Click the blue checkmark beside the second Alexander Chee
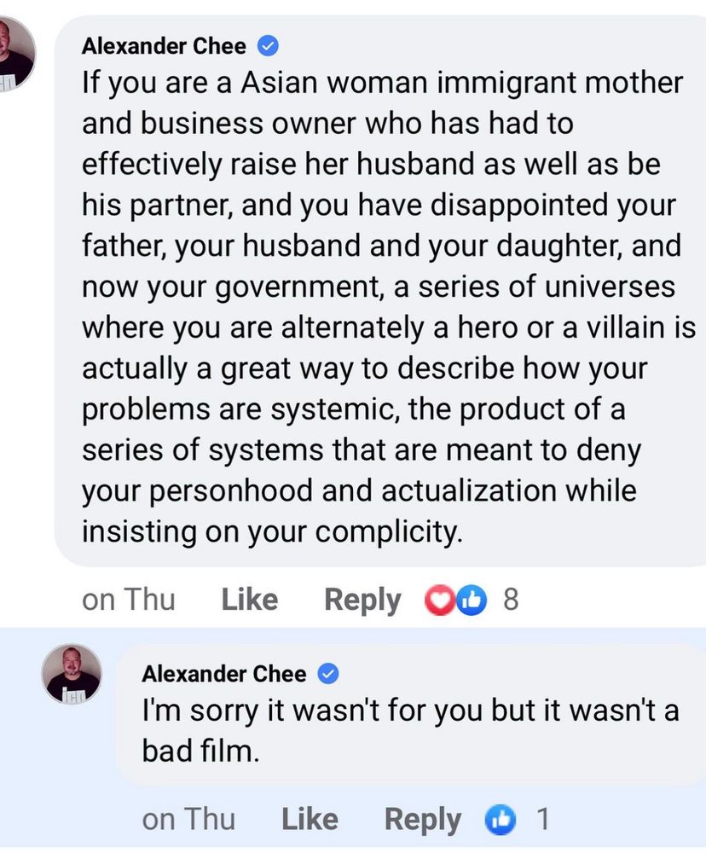 (330, 673)
